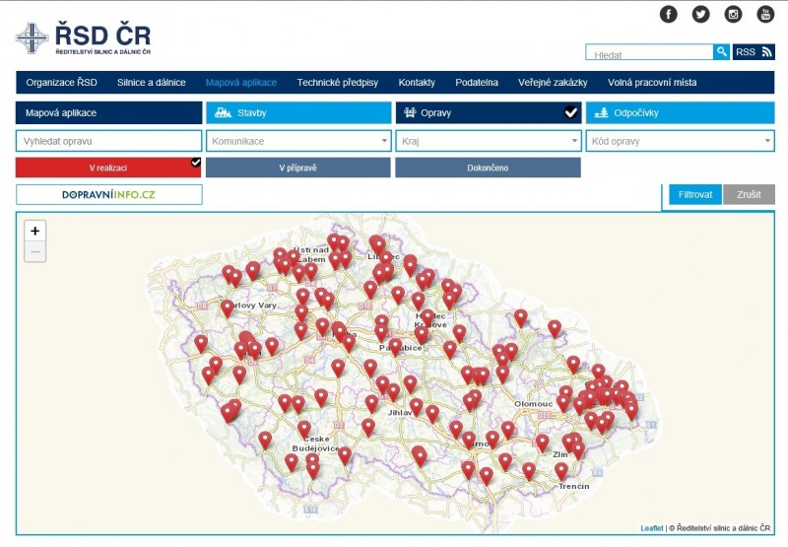
Task: Open the Silnice a dálnice menu
Action: pyautogui.click(x=152, y=83)
